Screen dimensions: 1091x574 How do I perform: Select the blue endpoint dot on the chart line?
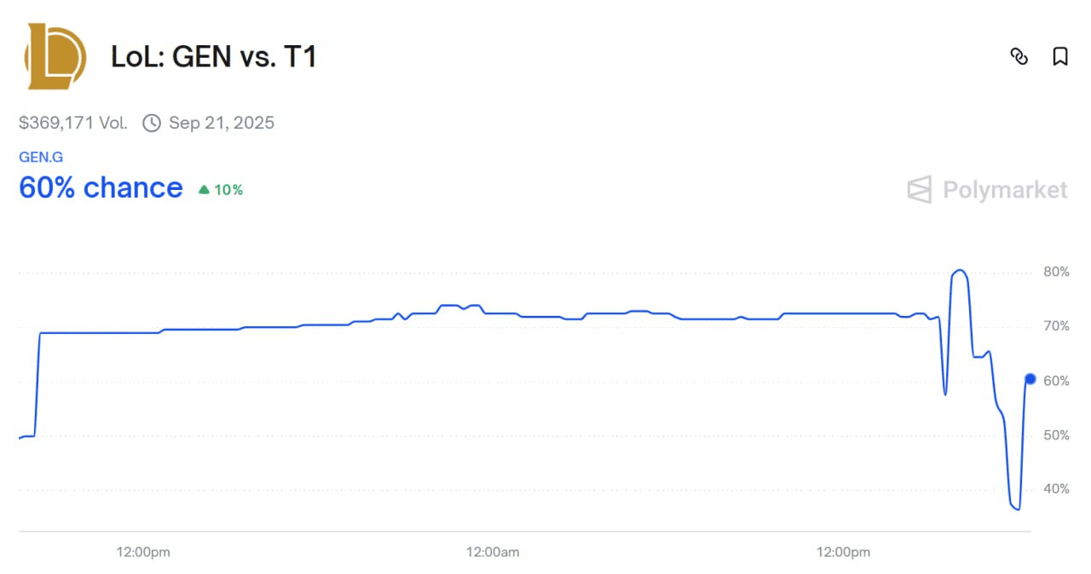[x=1030, y=379]
